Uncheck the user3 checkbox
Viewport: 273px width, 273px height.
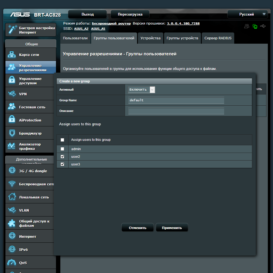pyautogui.click(x=62, y=164)
